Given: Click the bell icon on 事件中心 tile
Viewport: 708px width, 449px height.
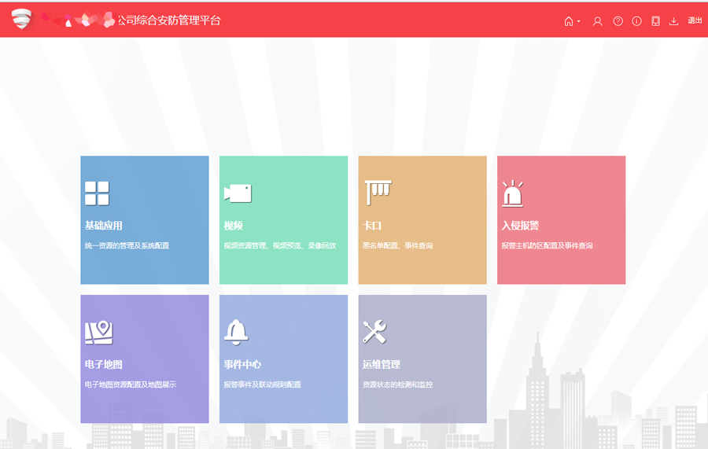Looking at the screenshot, I should pos(236,332).
